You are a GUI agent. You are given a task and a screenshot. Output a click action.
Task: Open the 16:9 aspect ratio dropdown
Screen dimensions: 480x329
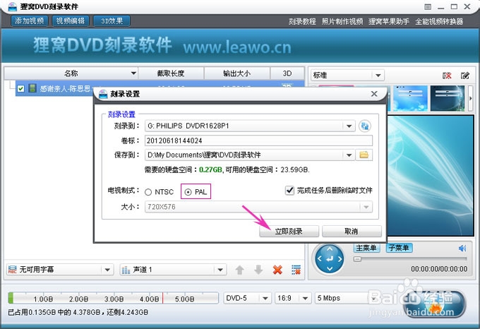click(x=305, y=299)
